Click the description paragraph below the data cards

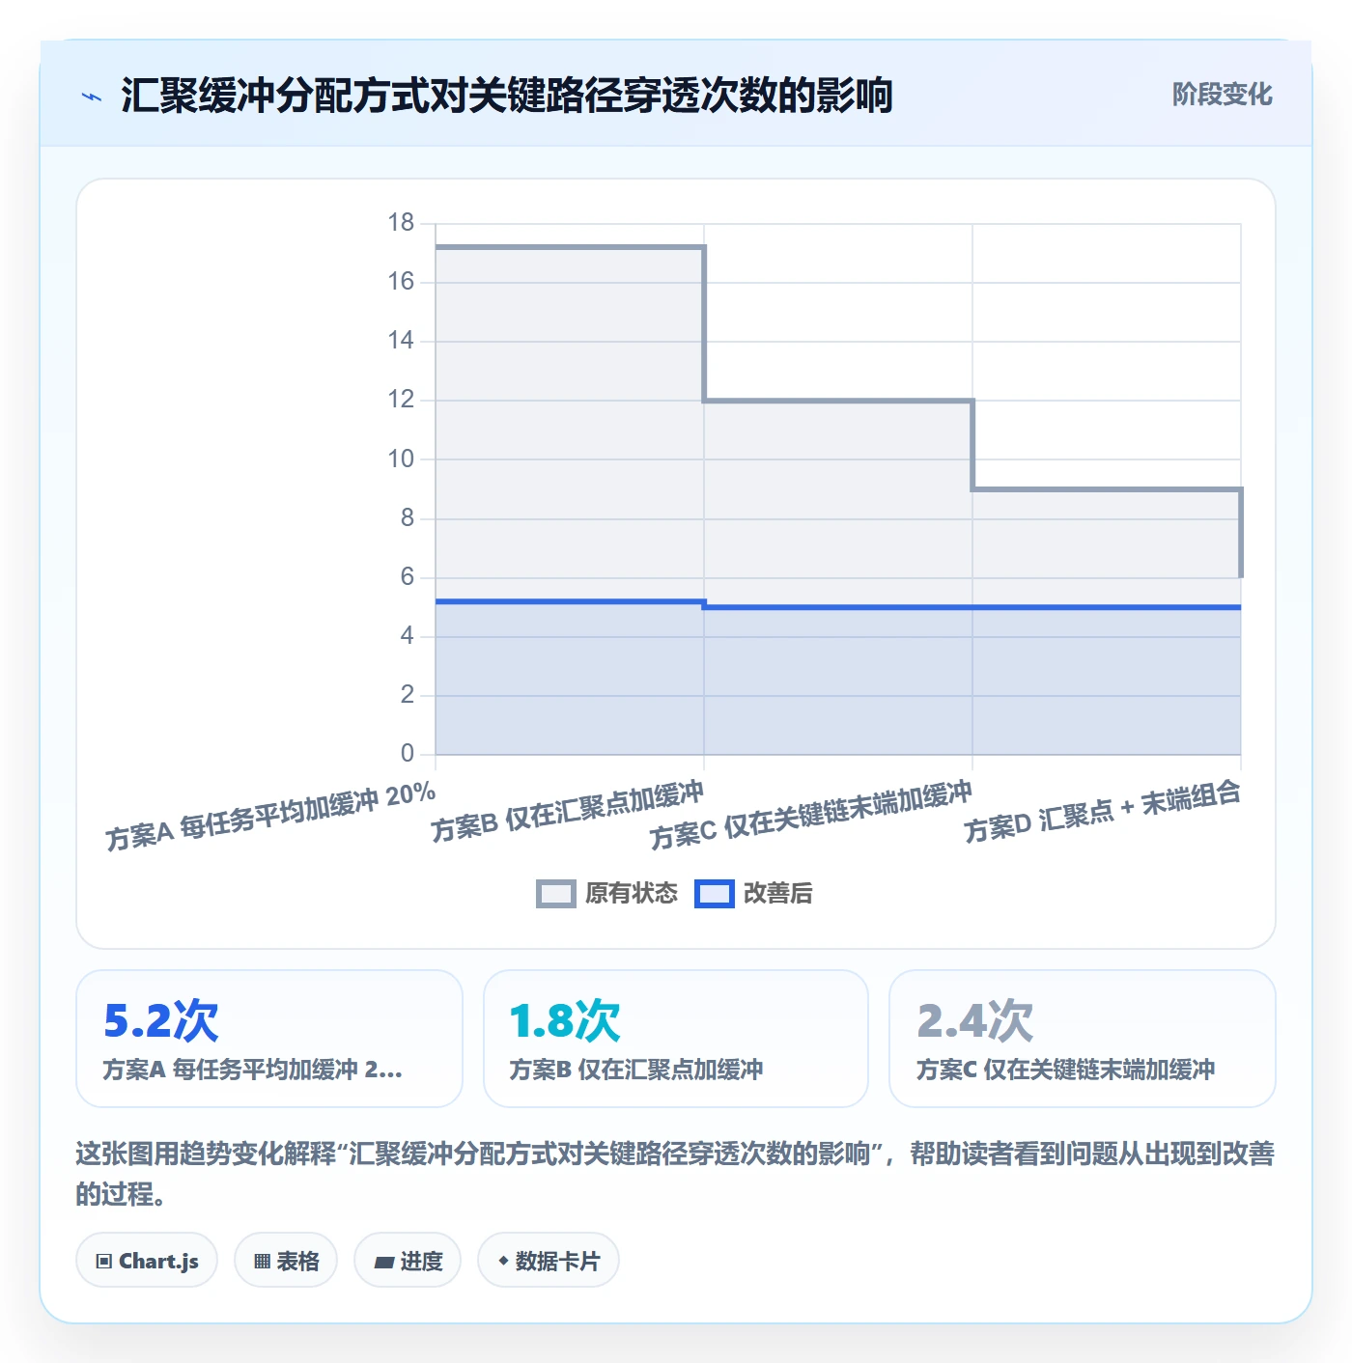676,1174
